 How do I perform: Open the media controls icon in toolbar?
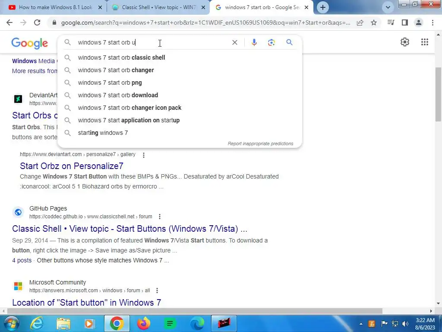(x=391, y=22)
